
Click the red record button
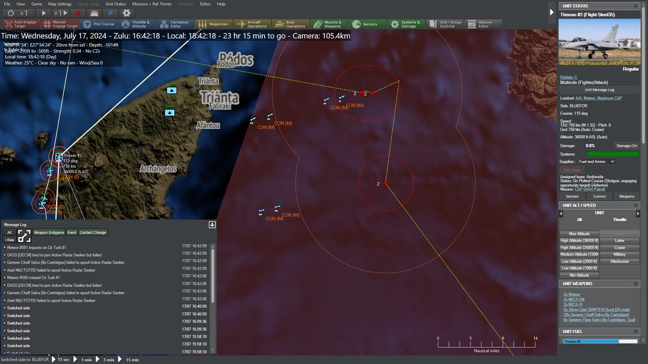(x=78, y=12)
